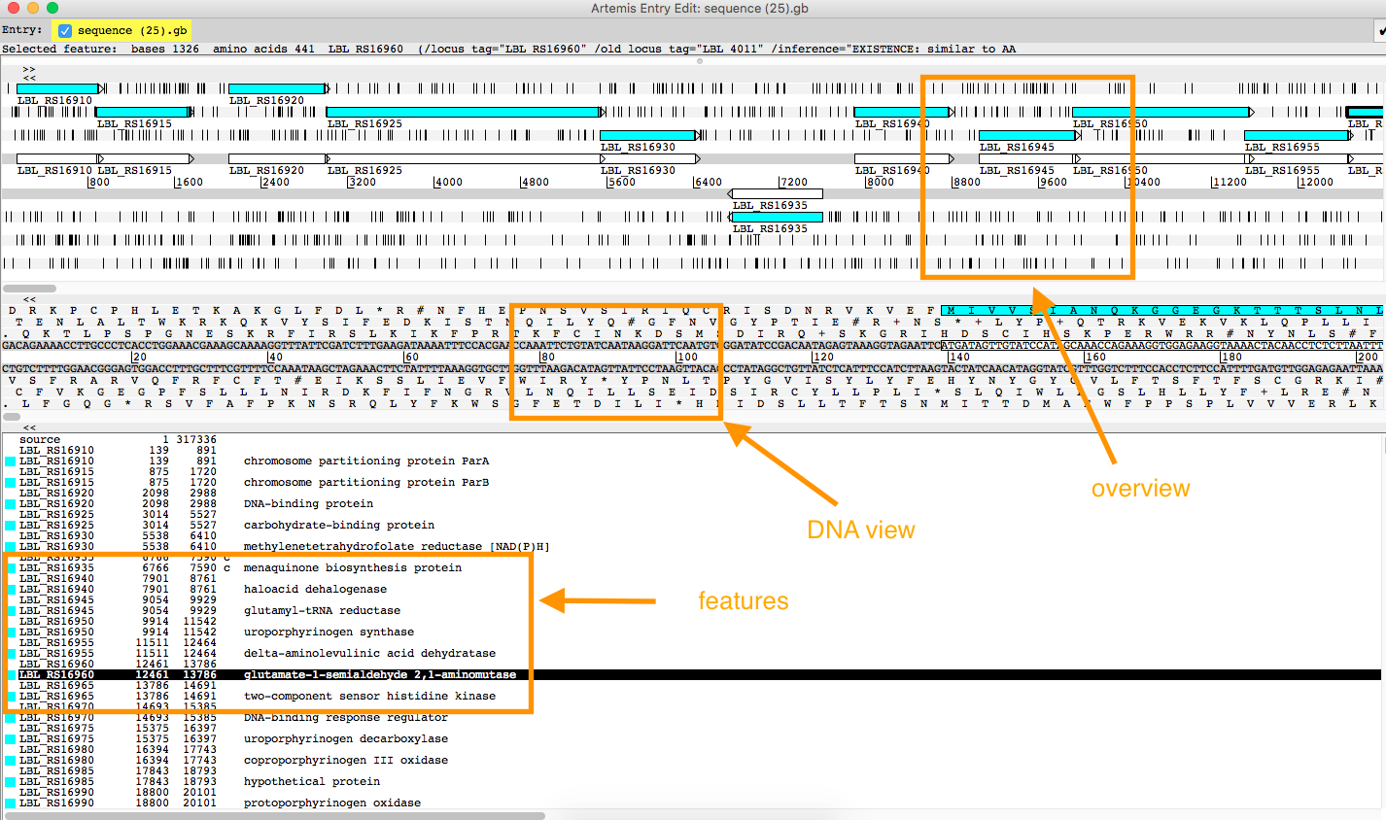
Task: Click the Entry: label
Action: click(21, 30)
